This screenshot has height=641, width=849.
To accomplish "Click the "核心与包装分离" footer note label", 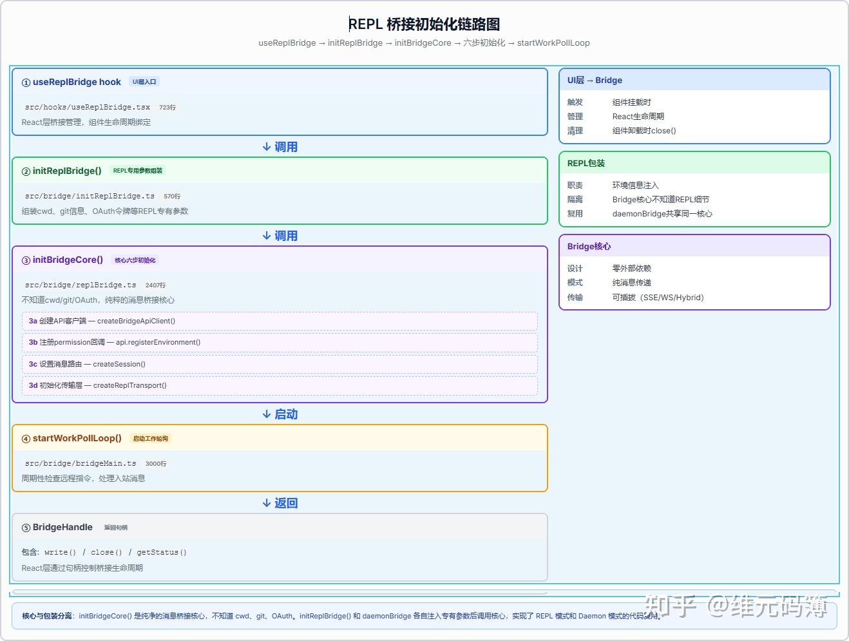I will (48, 616).
